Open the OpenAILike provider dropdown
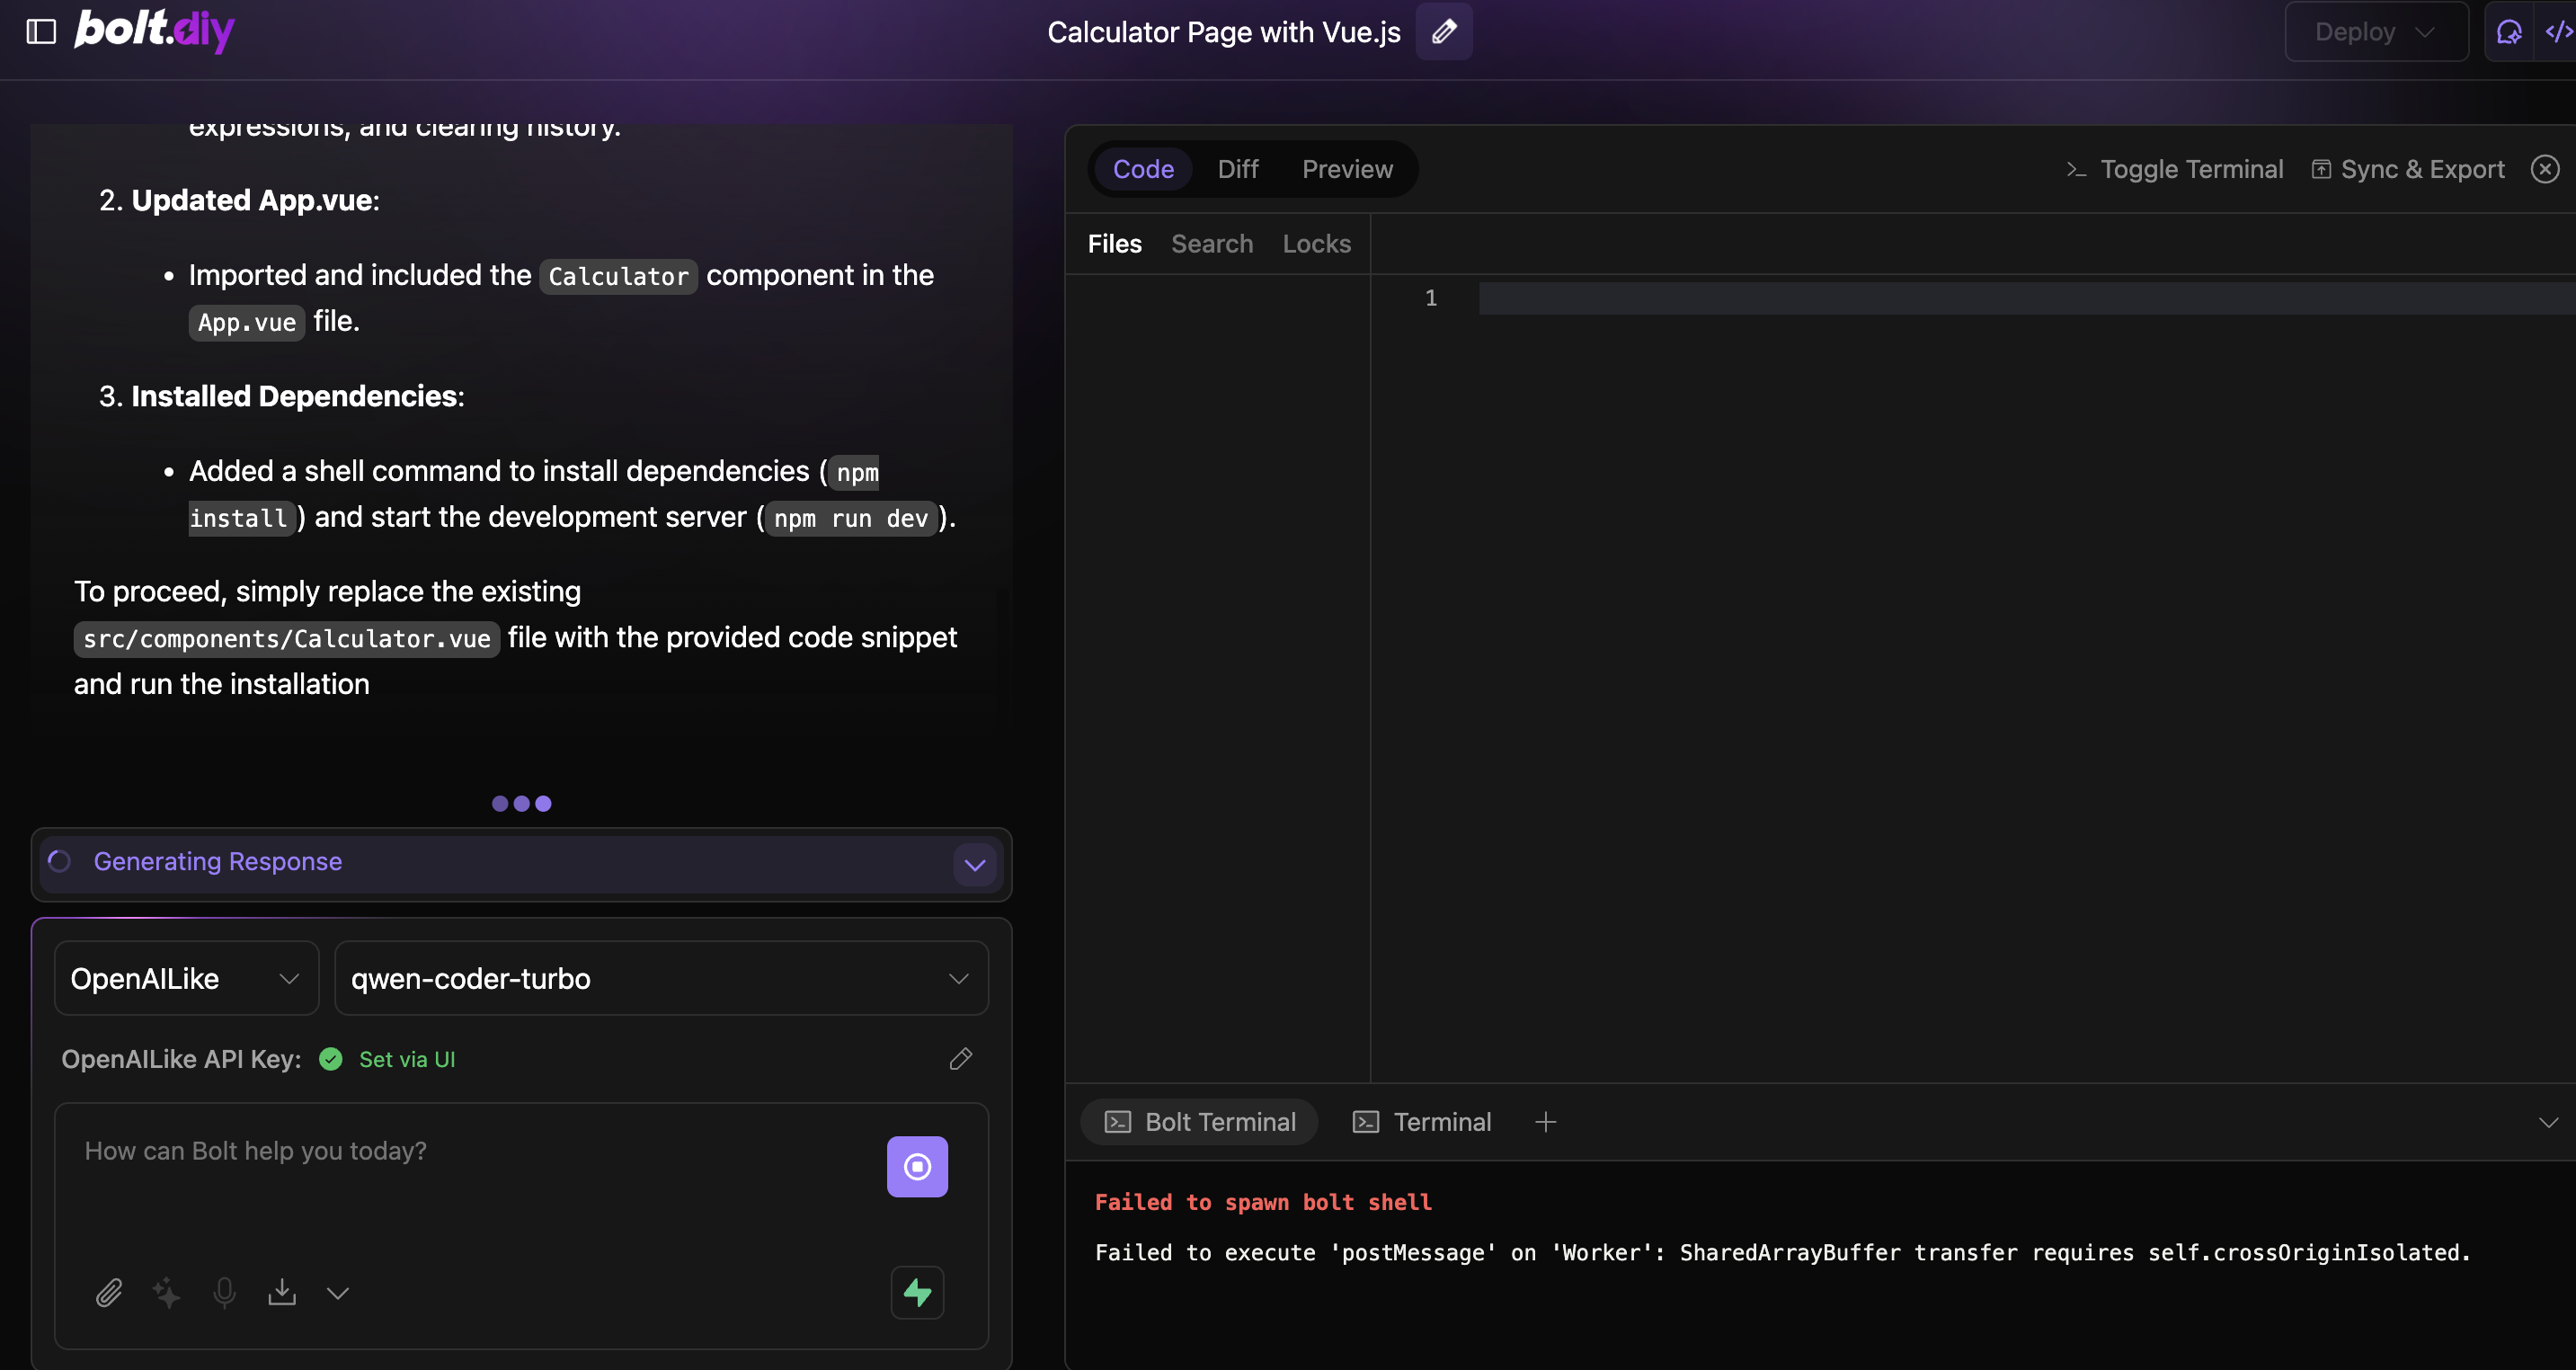This screenshot has height=1370, width=2576. pyautogui.click(x=186, y=978)
